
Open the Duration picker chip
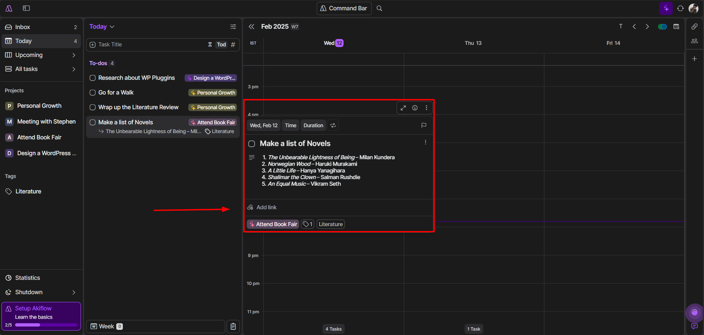[313, 125]
